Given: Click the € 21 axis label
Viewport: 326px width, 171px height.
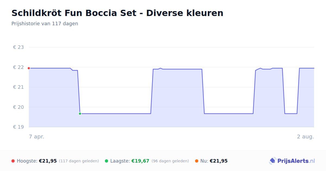Looking at the screenshot, I should (x=18, y=87).
